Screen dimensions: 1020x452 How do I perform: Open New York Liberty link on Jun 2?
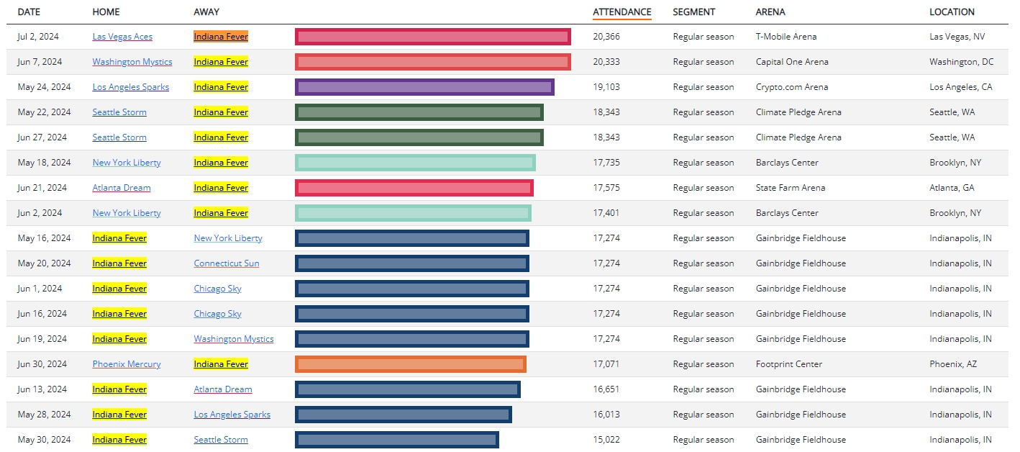pos(127,213)
